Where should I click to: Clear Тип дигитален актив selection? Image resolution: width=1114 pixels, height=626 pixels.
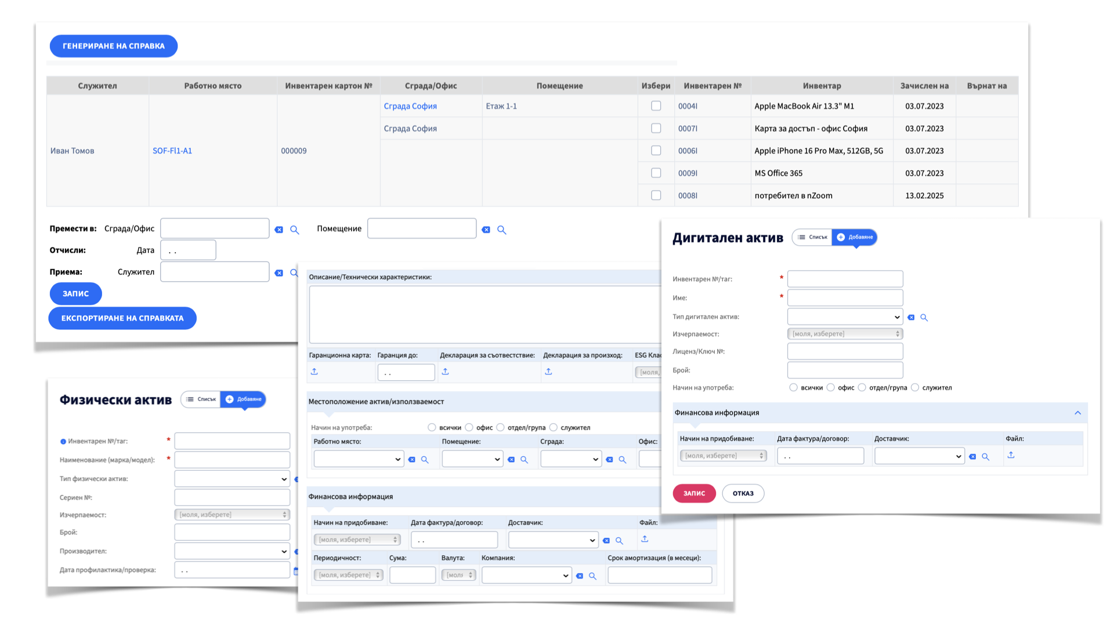911,317
